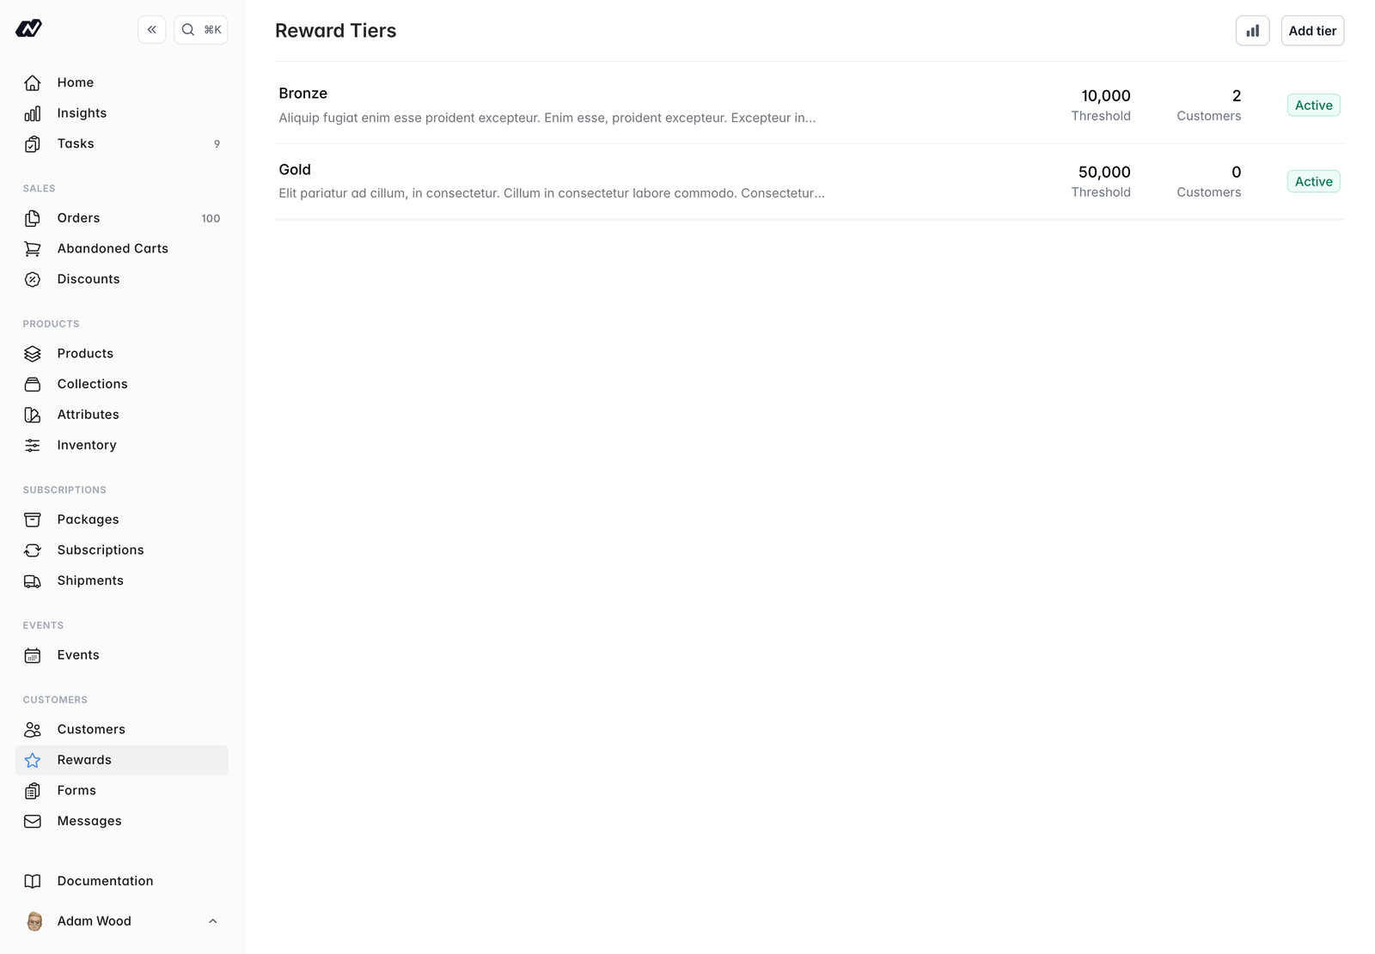
Task: Open the analytics bar chart icon
Action: (1252, 31)
